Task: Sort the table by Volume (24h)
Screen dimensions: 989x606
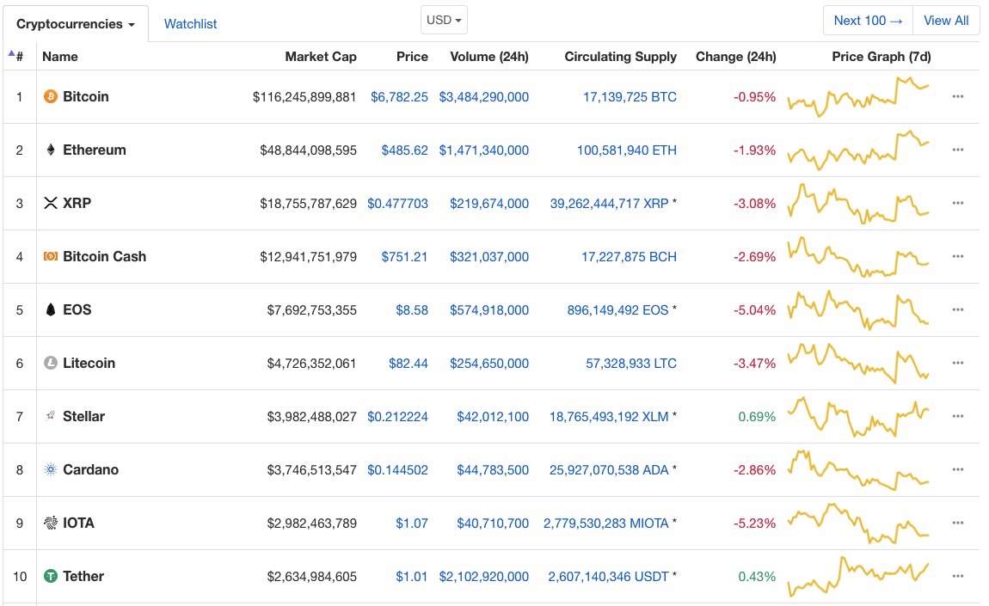Action: (489, 56)
